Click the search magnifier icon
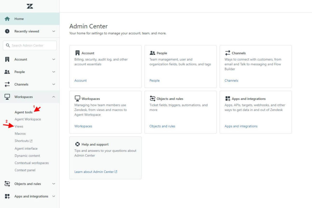 (8, 45)
